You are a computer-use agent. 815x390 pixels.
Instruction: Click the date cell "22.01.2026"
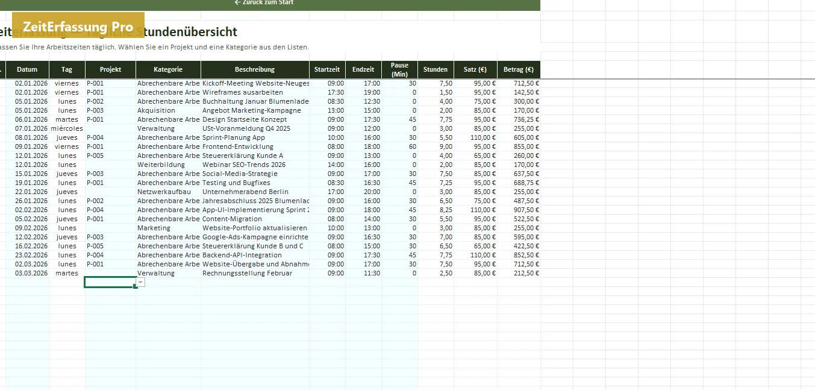coord(27,192)
